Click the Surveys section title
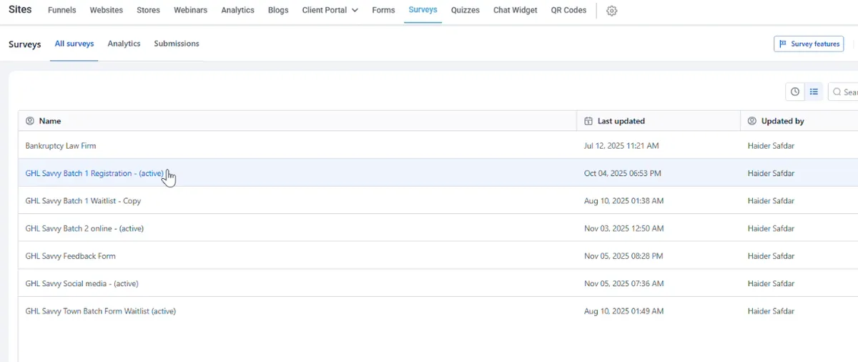This screenshot has width=858, height=362. tap(25, 44)
